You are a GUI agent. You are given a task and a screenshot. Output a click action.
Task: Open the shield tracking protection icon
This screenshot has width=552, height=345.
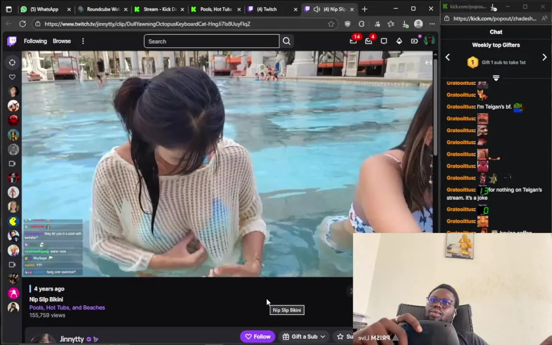tap(347, 24)
